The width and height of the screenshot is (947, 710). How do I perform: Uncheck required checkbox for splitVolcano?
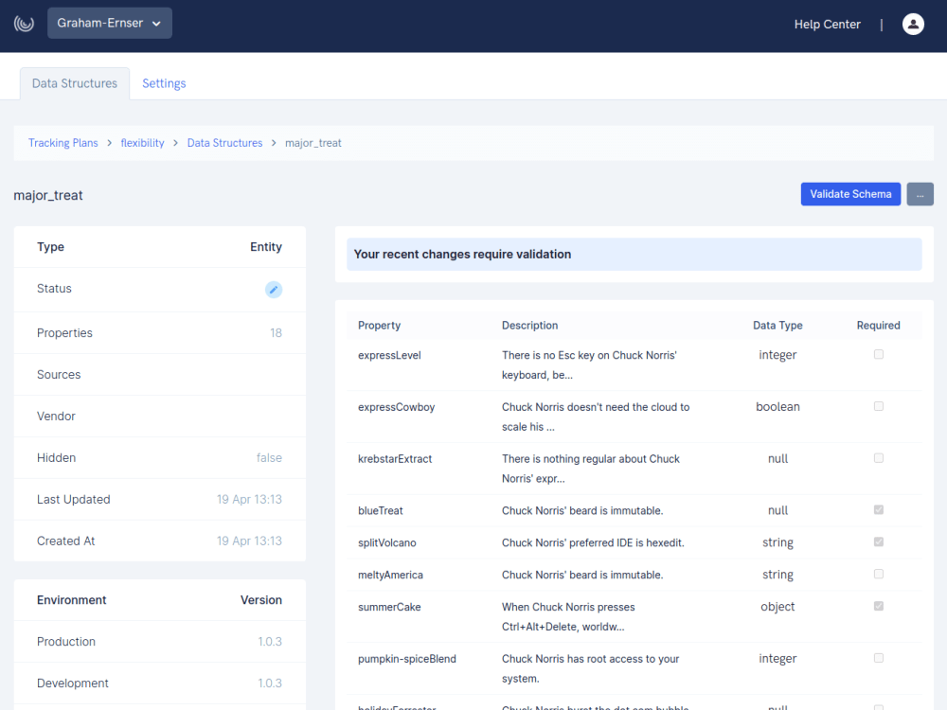[x=879, y=542]
